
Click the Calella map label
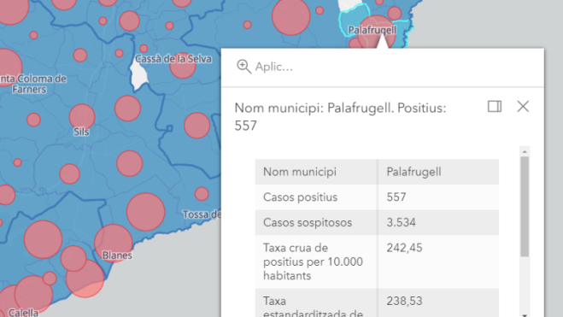[23, 313]
